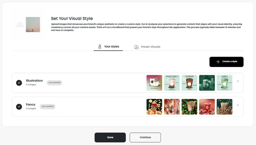The height and width of the screenshot is (145, 256).
Task: Select the Fancy style name
Action: [x=31, y=104]
